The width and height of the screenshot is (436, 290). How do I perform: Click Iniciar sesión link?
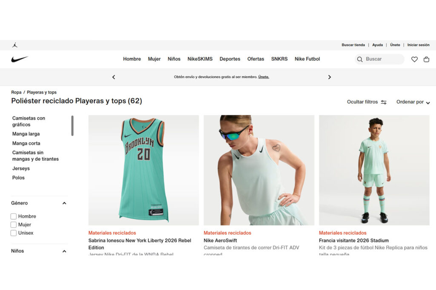pyautogui.click(x=418, y=45)
